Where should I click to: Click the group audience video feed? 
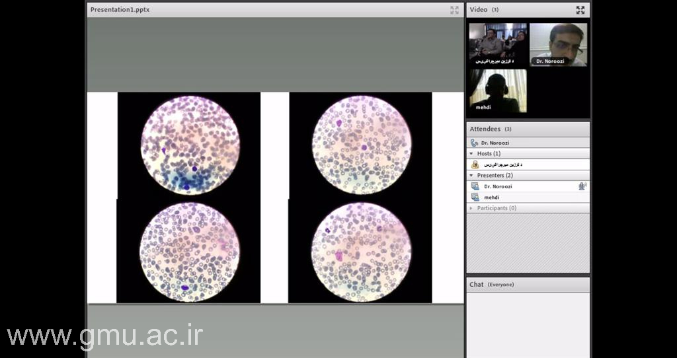[x=498, y=44]
